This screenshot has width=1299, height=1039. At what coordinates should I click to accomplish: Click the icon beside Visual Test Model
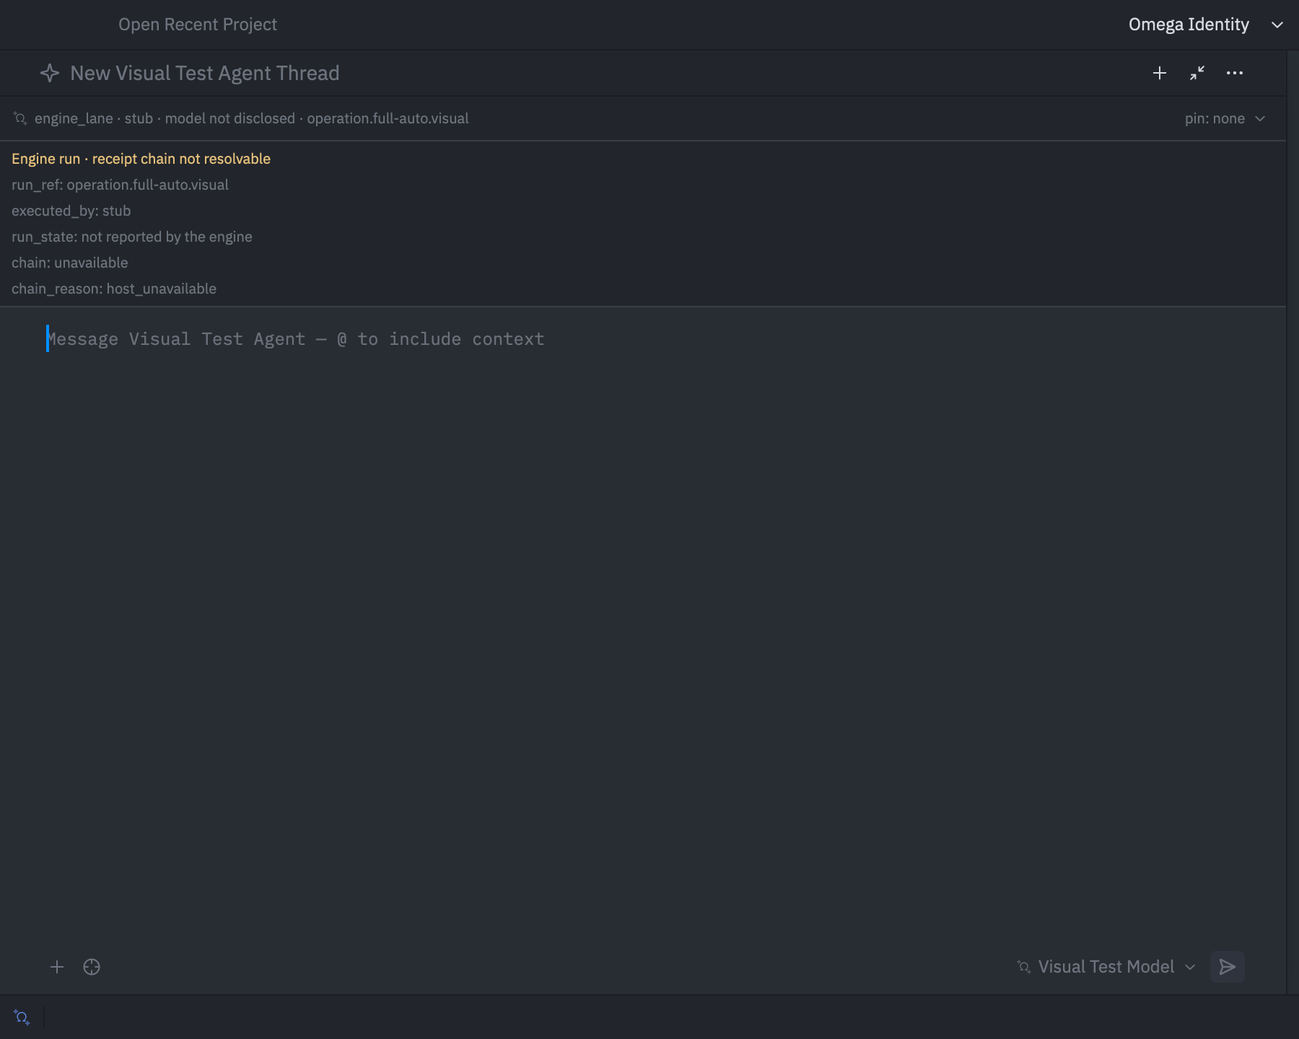click(x=1024, y=967)
